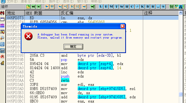Open Windows list with W button
Viewport: 186px width, 103px height.
pos(122,7)
